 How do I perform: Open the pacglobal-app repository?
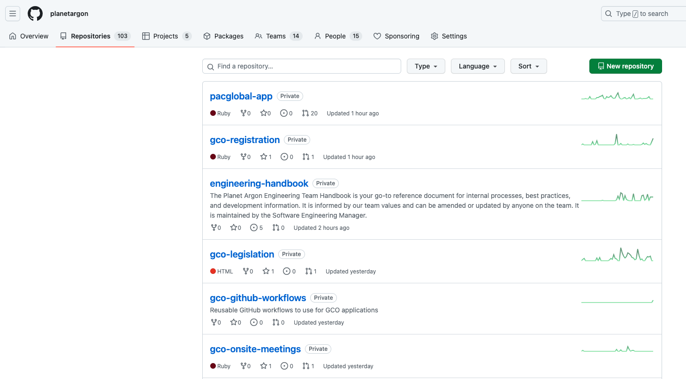(x=241, y=96)
